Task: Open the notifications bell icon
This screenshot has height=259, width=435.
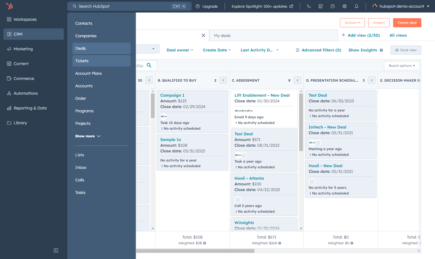Action: click(357, 6)
